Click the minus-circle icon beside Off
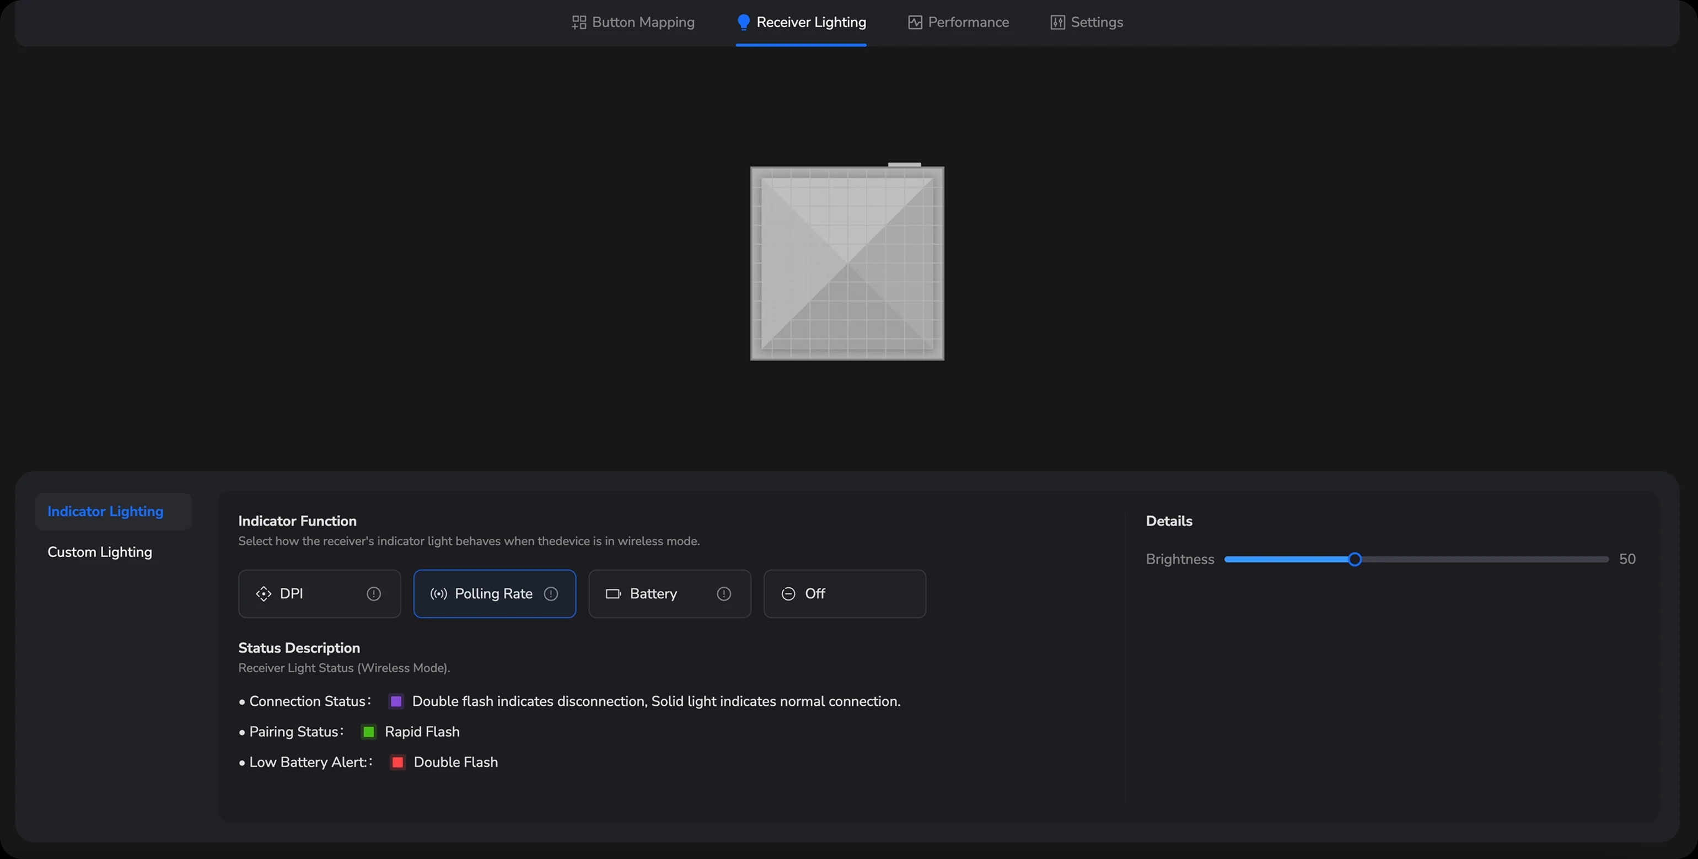This screenshot has width=1698, height=859. tap(788, 593)
